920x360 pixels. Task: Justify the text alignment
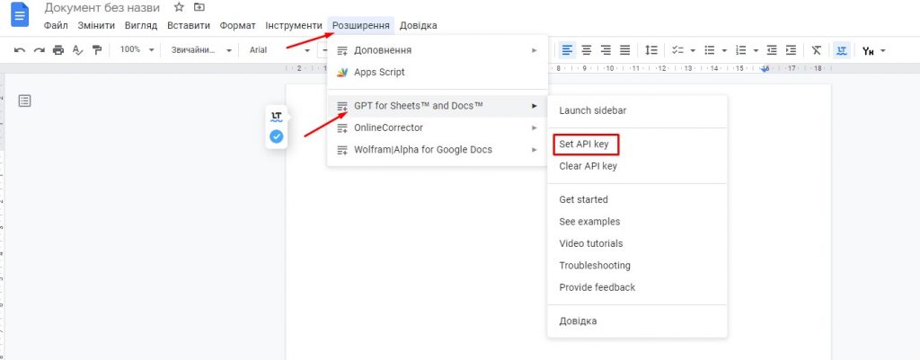pos(625,50)
